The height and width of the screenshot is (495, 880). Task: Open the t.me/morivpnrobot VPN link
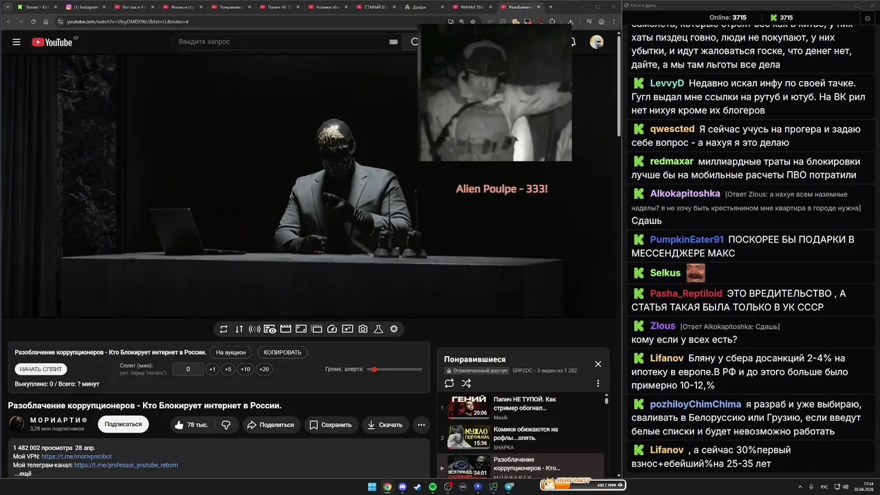[76, 456]
